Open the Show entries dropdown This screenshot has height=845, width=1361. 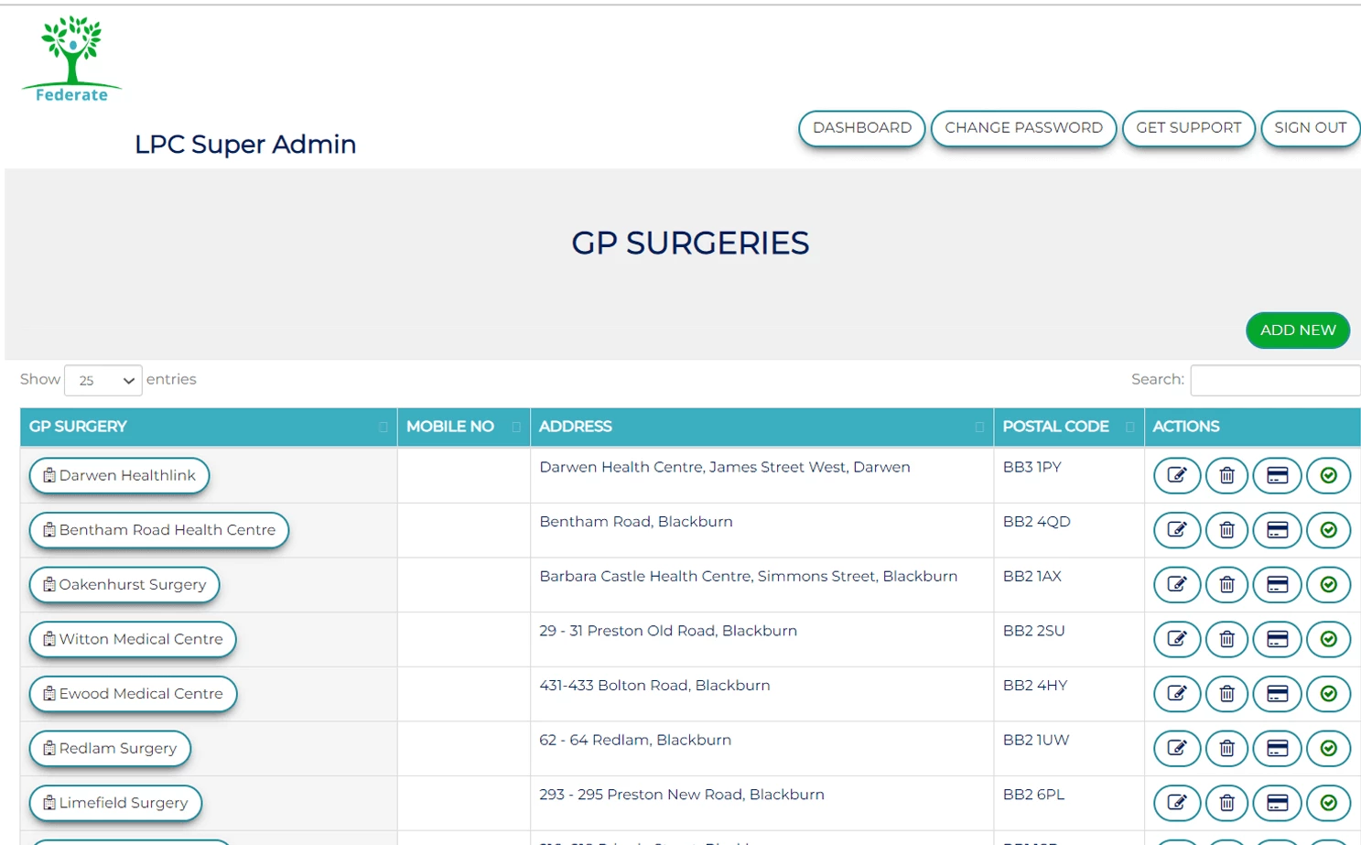pos(102,380)
